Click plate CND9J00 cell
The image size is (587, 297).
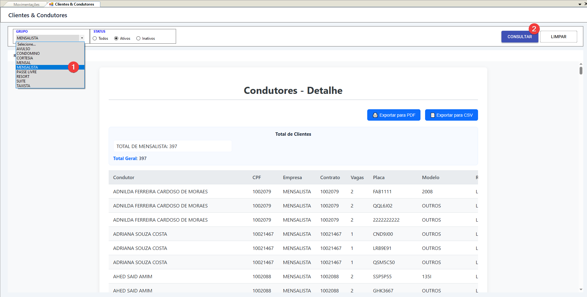[383, 234]
